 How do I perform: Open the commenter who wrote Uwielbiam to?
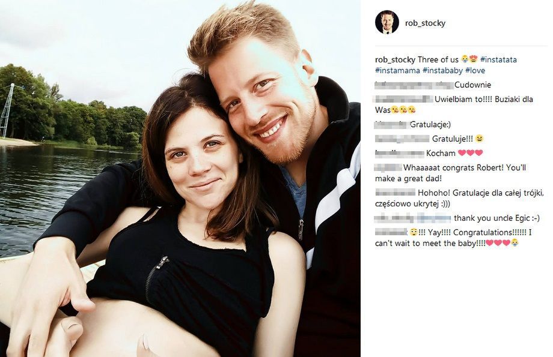pyautogui.click(x=404, y=99)
